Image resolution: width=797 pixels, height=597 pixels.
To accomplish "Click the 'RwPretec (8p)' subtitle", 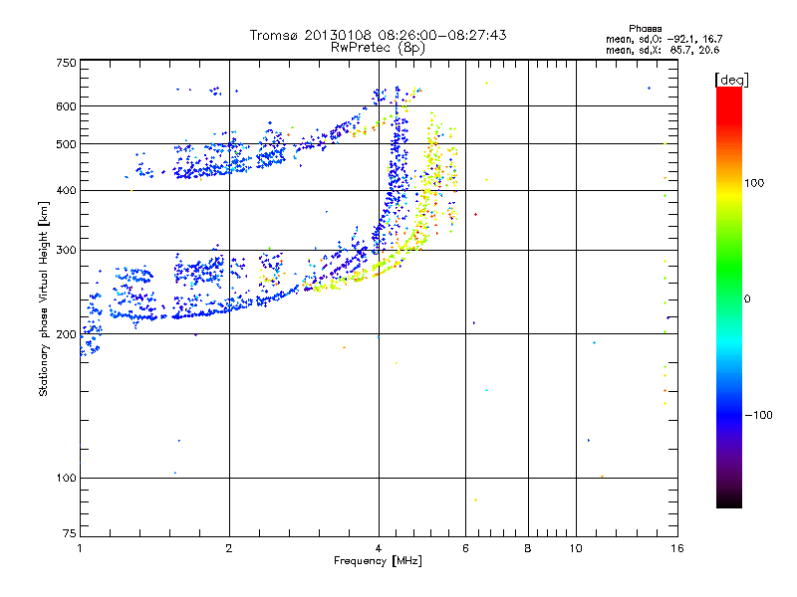I will pyautogui.click(x=378, y=48).
